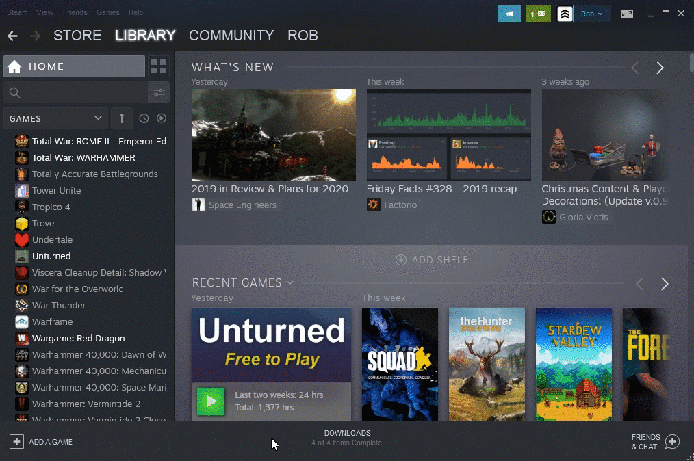The image size is (694, 461).
Task: Click the Undertale red heart icon
Action: pos(22,240)
